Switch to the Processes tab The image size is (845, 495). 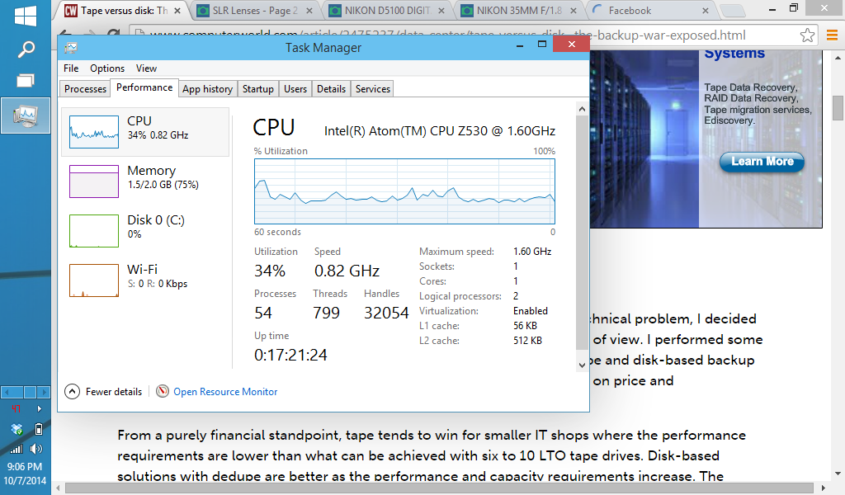[x=85, y=89]
